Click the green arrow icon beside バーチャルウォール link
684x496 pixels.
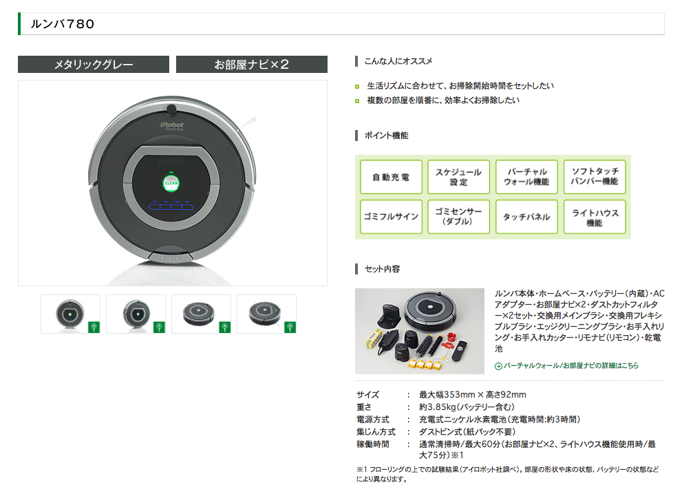(498, 366)
